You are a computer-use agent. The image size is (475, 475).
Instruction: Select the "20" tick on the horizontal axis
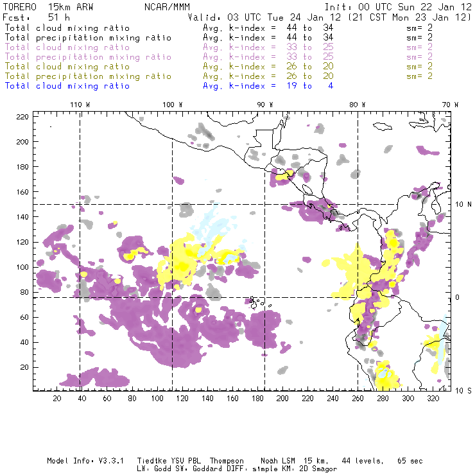[57, 399]
